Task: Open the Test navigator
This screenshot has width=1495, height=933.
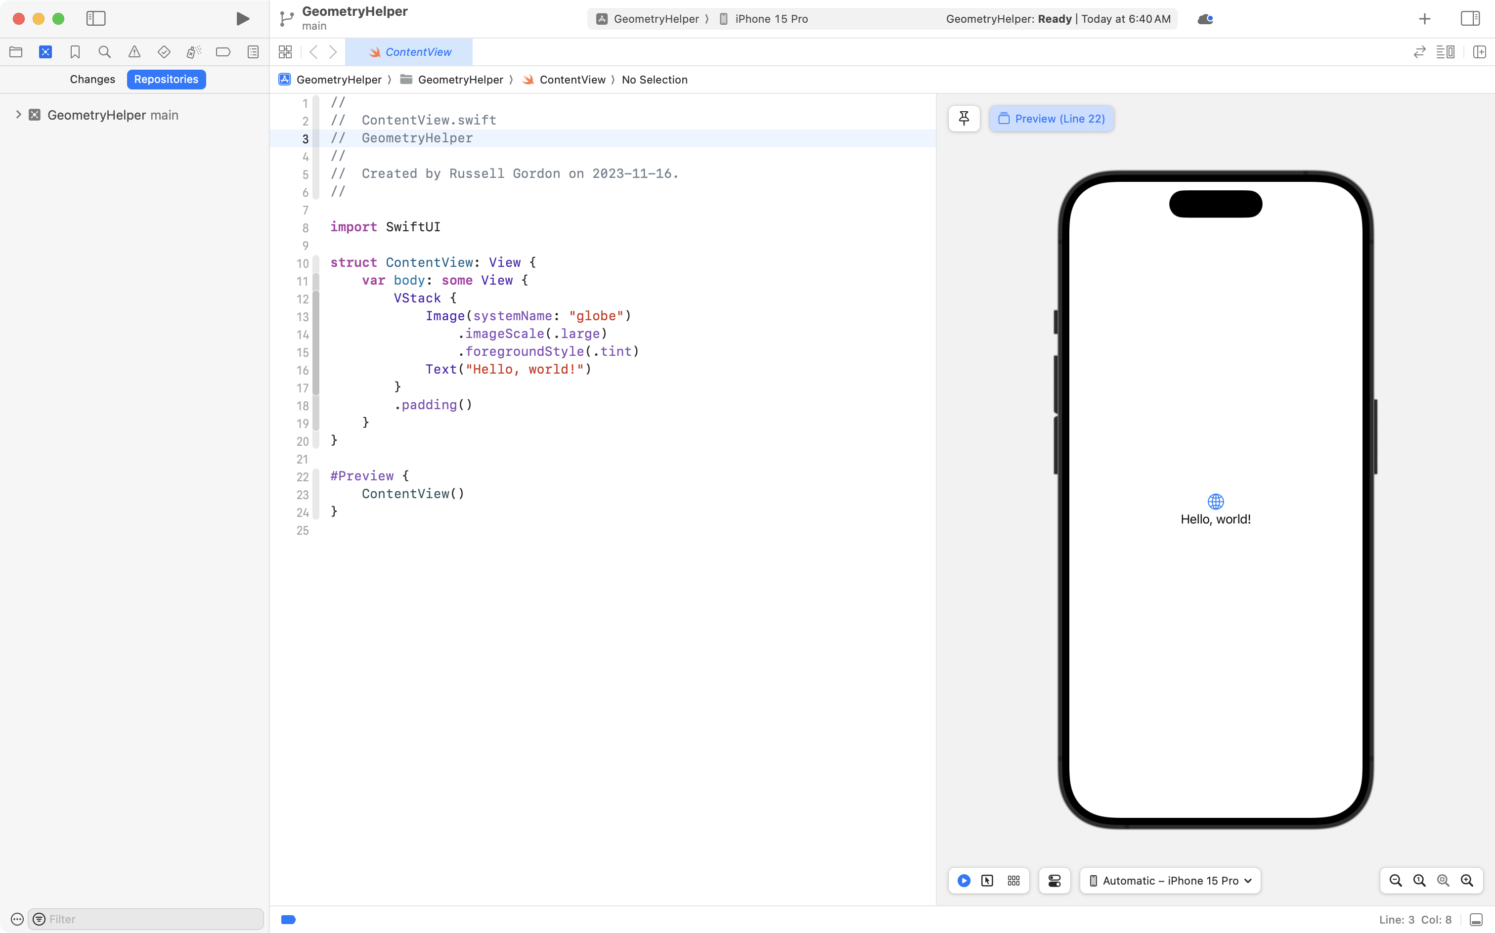Action: 164,52
